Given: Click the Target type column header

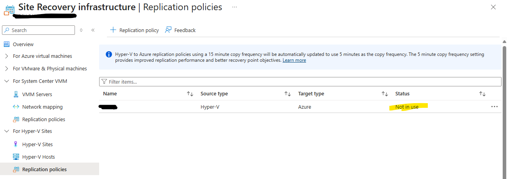Looking at the screenshot, I should coord(311,94).
